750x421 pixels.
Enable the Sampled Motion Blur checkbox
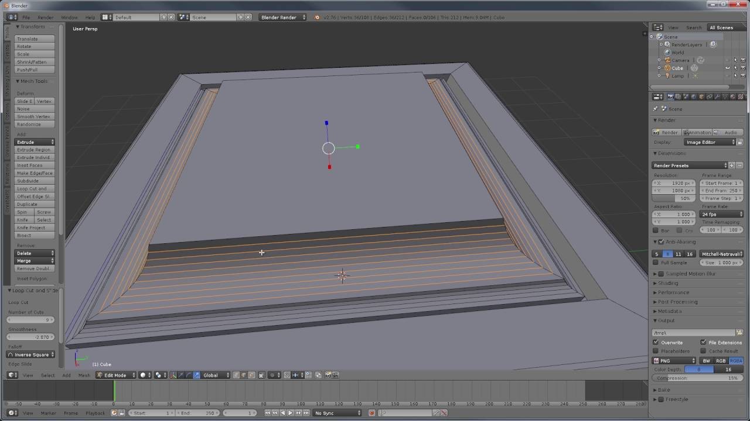662,274
